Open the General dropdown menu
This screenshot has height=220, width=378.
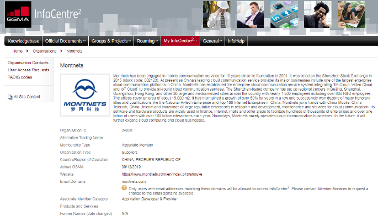coord(212,41)
